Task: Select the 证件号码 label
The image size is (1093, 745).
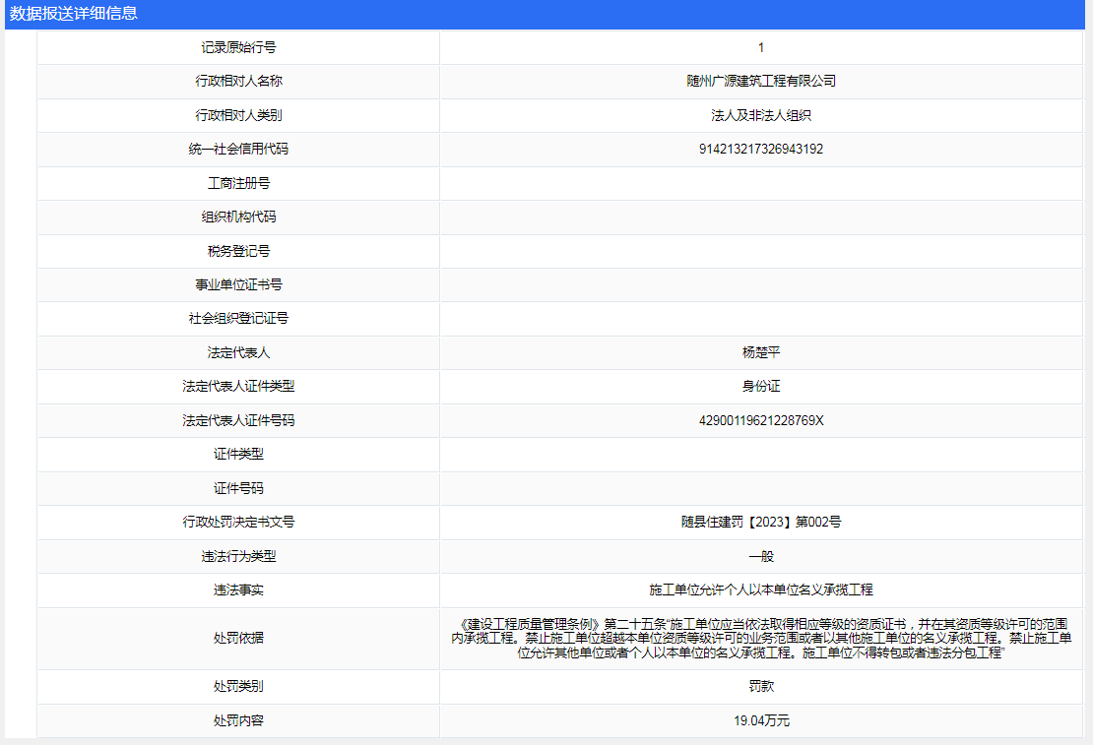Action: point(238,488)
